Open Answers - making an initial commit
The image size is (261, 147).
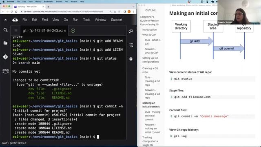tap(153, 128)
